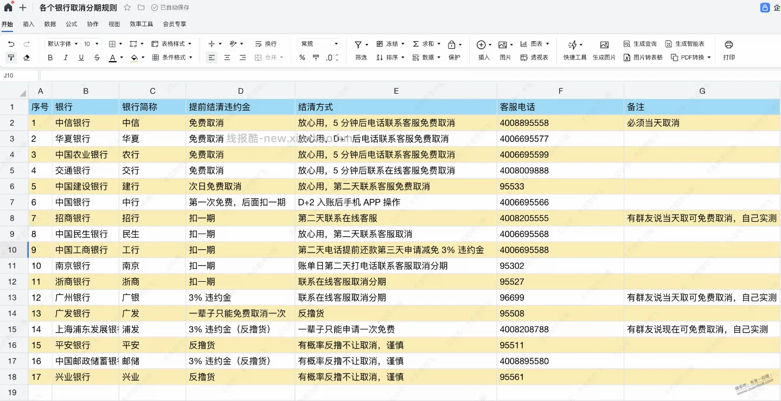
Task: Switch to the 插入 tab
Action: [29, 24]
